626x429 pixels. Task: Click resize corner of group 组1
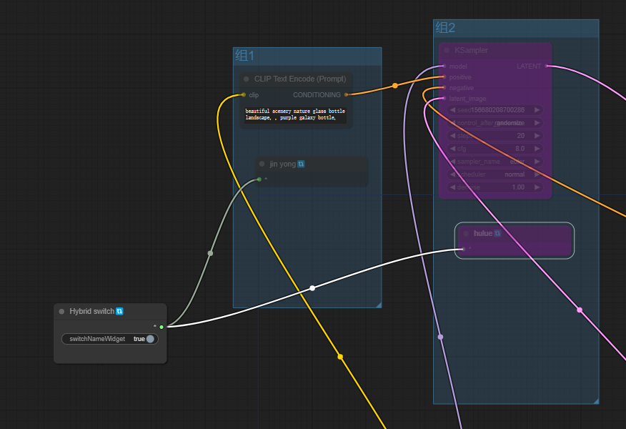click(x=379, y=305)
